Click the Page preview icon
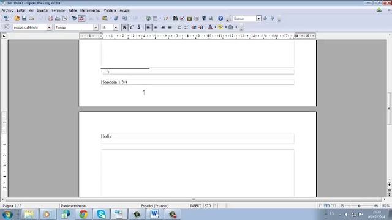392x220 pixels. pyautogui.click(x=65, y=18)
